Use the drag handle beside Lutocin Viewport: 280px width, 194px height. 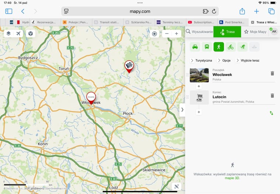pyautogui.click(x=187, y=97)
